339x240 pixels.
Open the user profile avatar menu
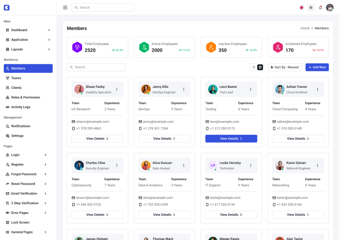330,8
